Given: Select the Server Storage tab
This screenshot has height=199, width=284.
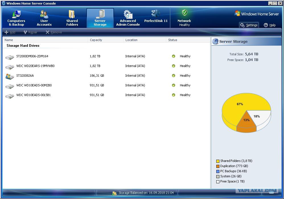Looking at the screenshot, I should 100,18.
